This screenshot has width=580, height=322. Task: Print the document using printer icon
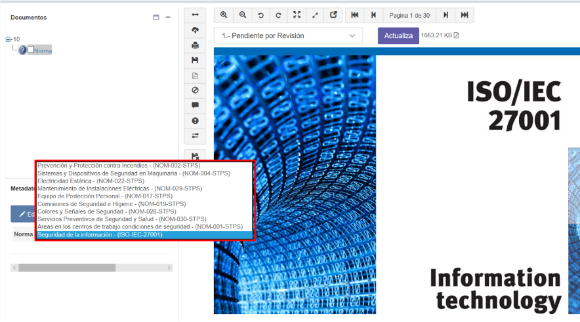pyautogui.click(x=195, y=45)
